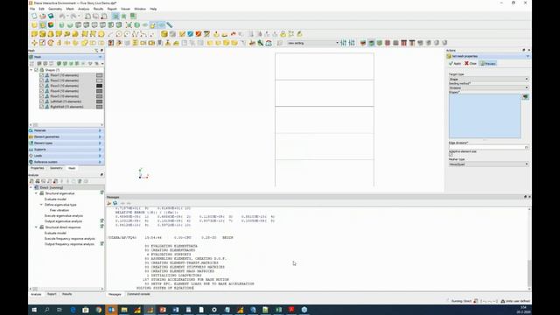Click the red columns display icon

(403, 43)
